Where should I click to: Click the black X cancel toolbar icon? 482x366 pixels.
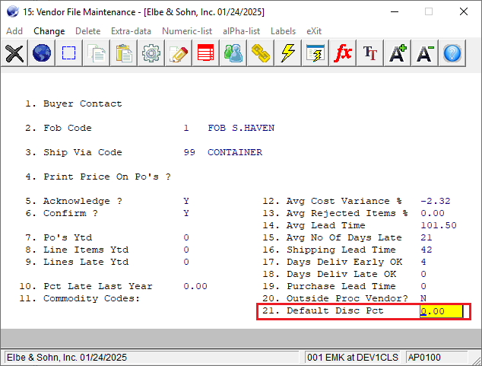click(14, 53)
